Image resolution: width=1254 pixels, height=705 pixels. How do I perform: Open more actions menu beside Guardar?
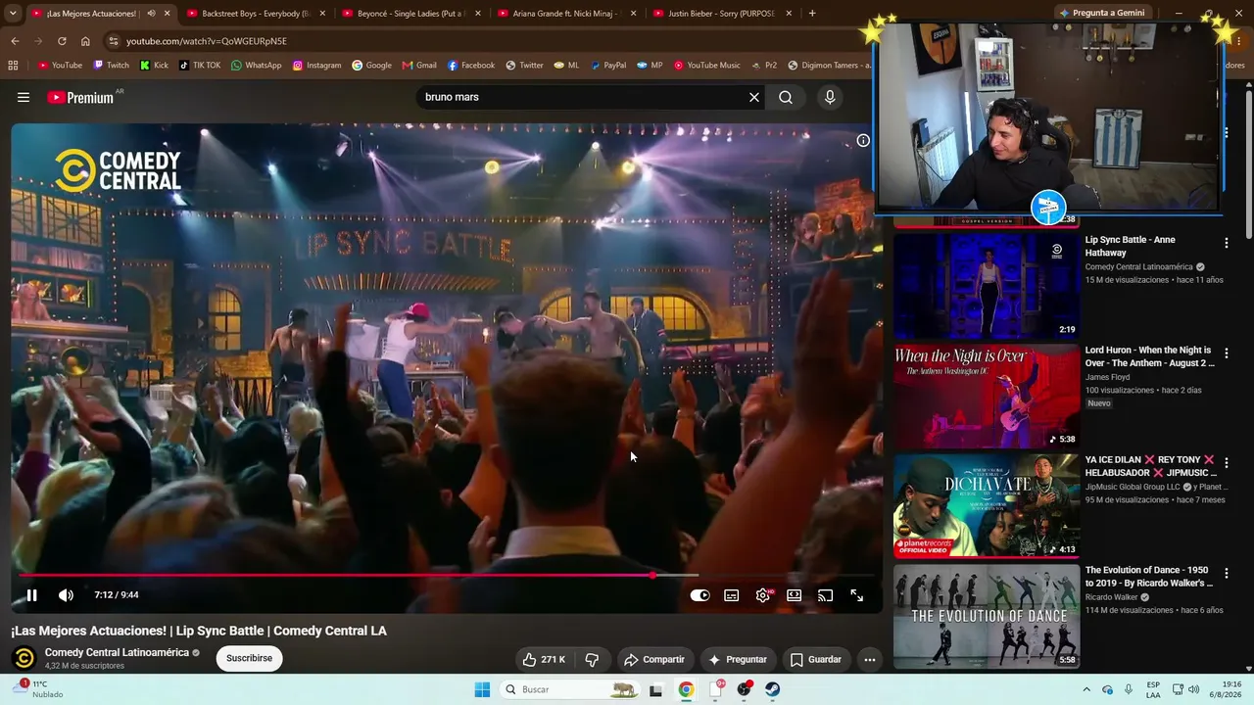pyautogui.click(x=869, y=659)
